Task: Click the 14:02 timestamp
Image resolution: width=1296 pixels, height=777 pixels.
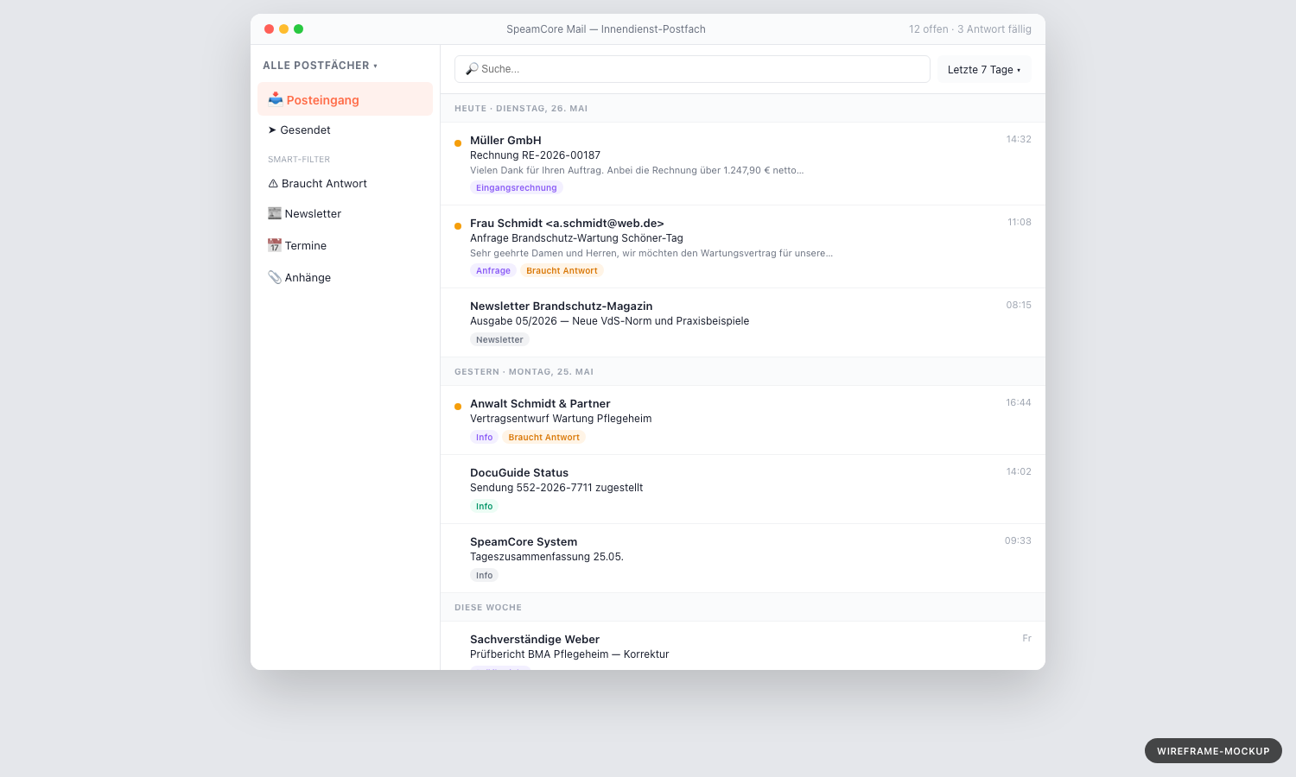Action: [1019, 471]
